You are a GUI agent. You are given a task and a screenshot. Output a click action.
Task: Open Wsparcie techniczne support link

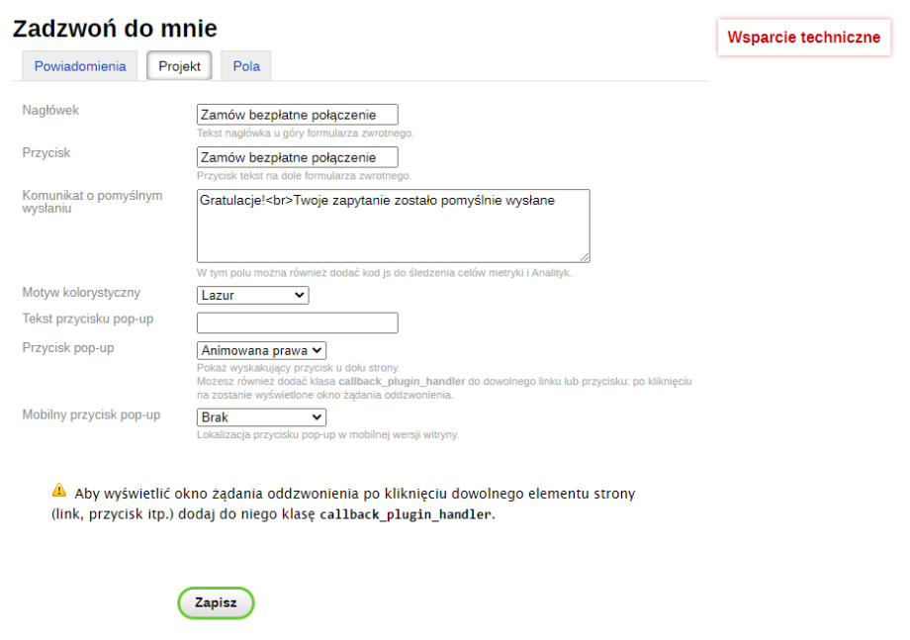pos(803,38)
